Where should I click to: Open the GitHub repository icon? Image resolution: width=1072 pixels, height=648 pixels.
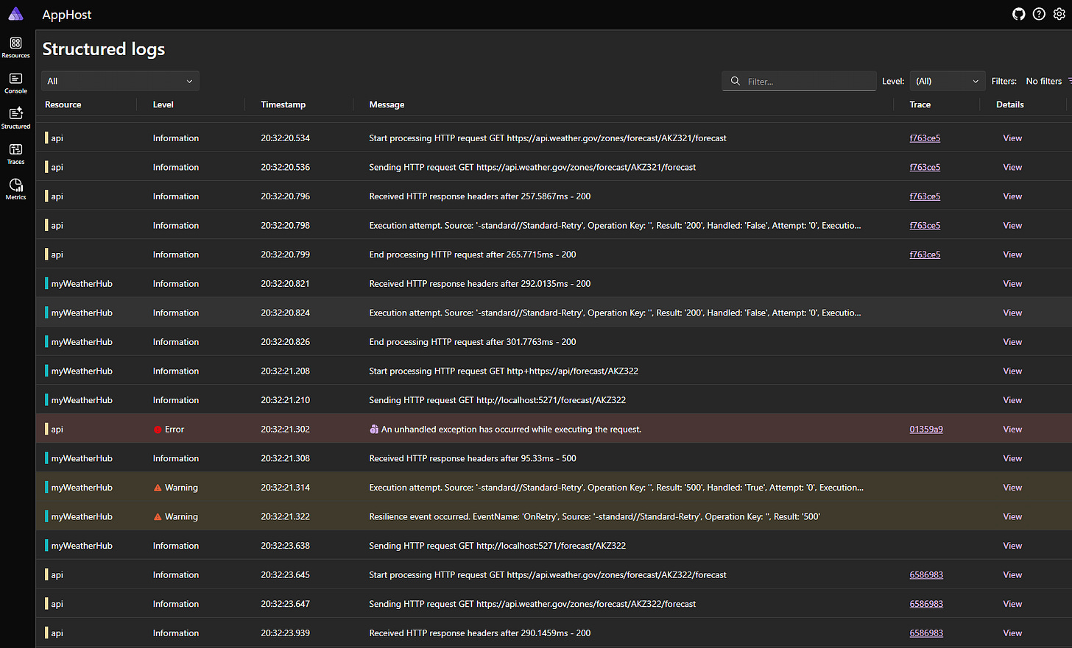coord(1018,13)
